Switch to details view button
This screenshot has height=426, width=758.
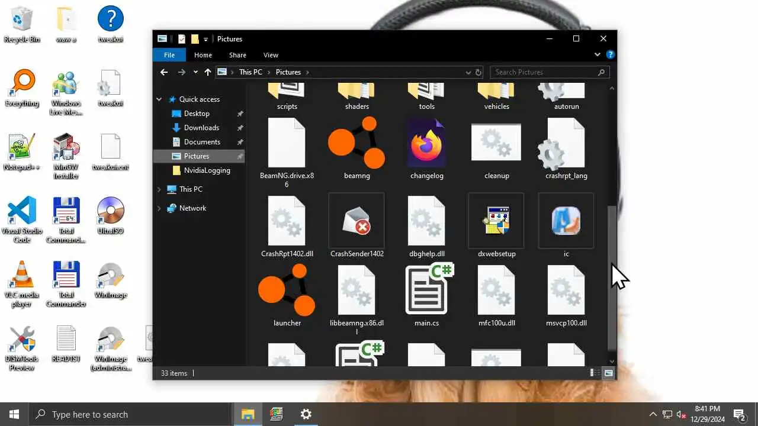pos(594,373)
